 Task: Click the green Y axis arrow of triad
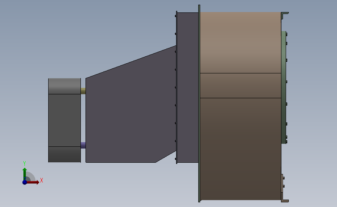click(x=24, y=174)
